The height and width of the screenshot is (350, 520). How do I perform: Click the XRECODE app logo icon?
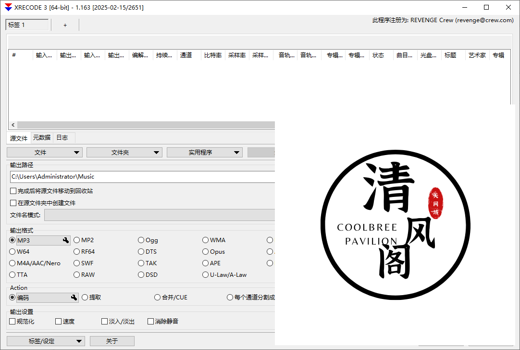pos(8,7)
